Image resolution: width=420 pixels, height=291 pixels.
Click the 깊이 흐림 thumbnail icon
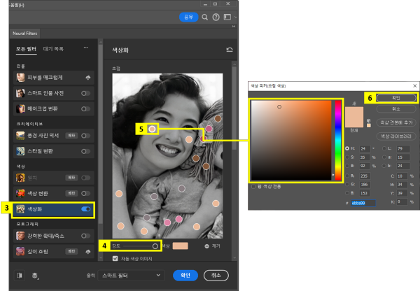point(20,251)
